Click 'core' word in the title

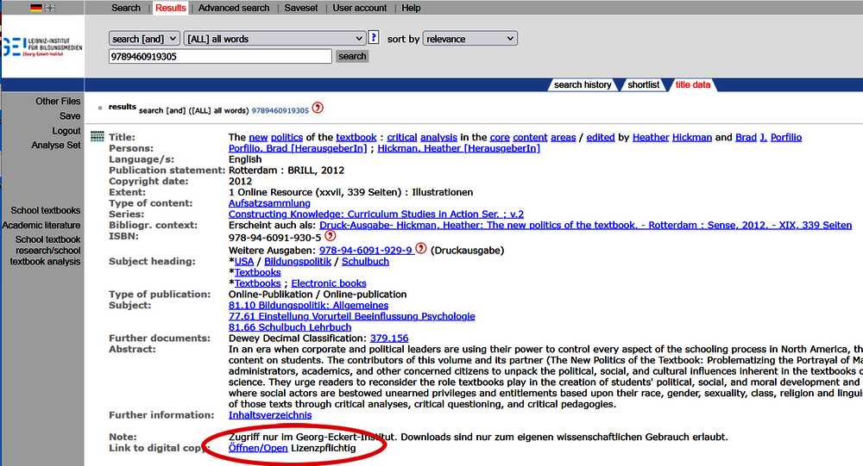[x=500, y=137]
